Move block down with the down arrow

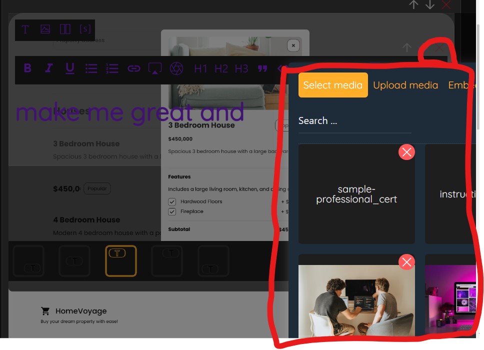point(429,4)
